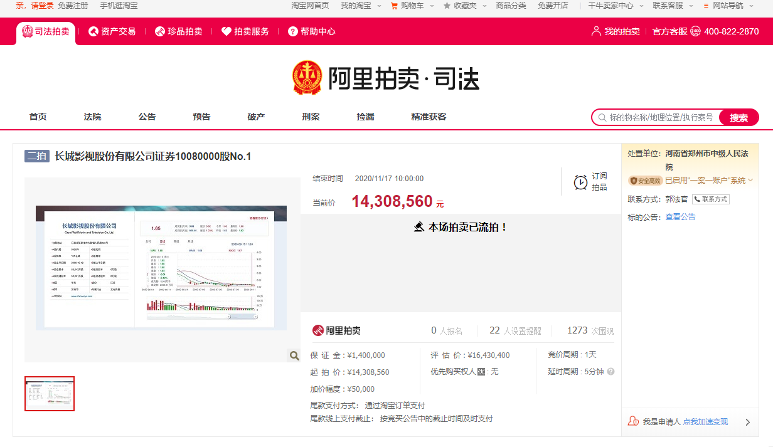
Task: Open the 网站导航 site navigation menu
Action: click(728, 6)
